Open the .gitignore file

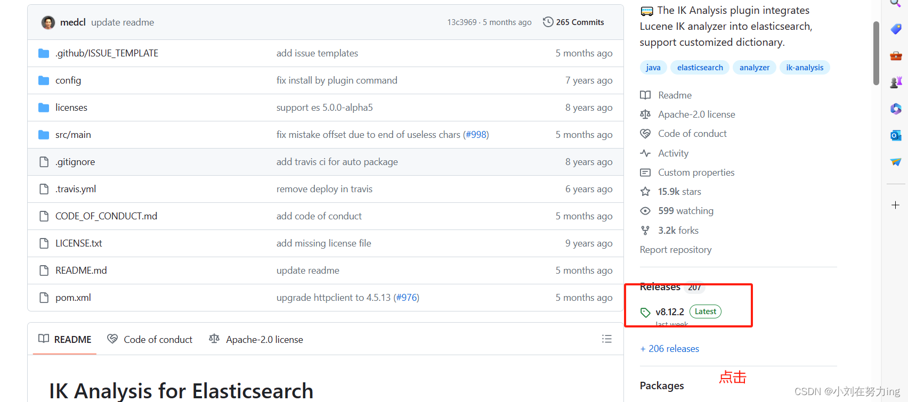[75, 162]
